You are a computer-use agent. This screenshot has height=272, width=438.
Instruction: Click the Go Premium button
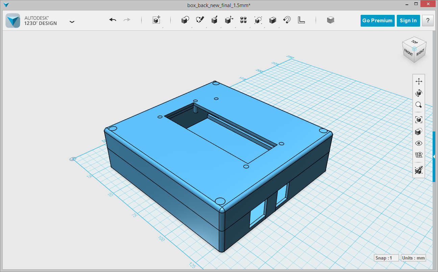[378, 21]
